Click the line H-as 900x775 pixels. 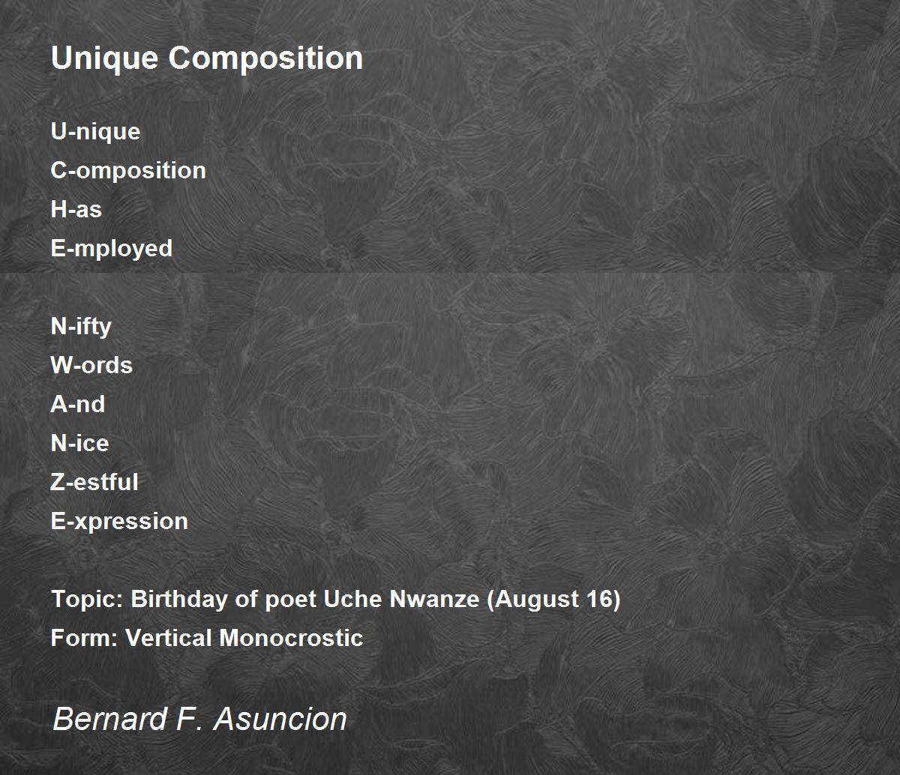point(76,210)
